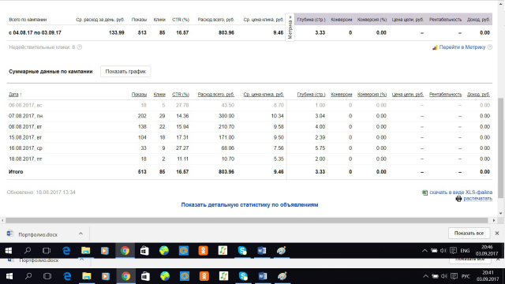Open Search on the ENG taskbar
Image resolution: width=505 pixels, height=284 pixels.
[x=28, y=251]
